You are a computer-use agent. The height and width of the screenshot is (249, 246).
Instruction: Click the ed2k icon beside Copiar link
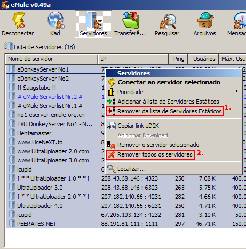(112, 126)
